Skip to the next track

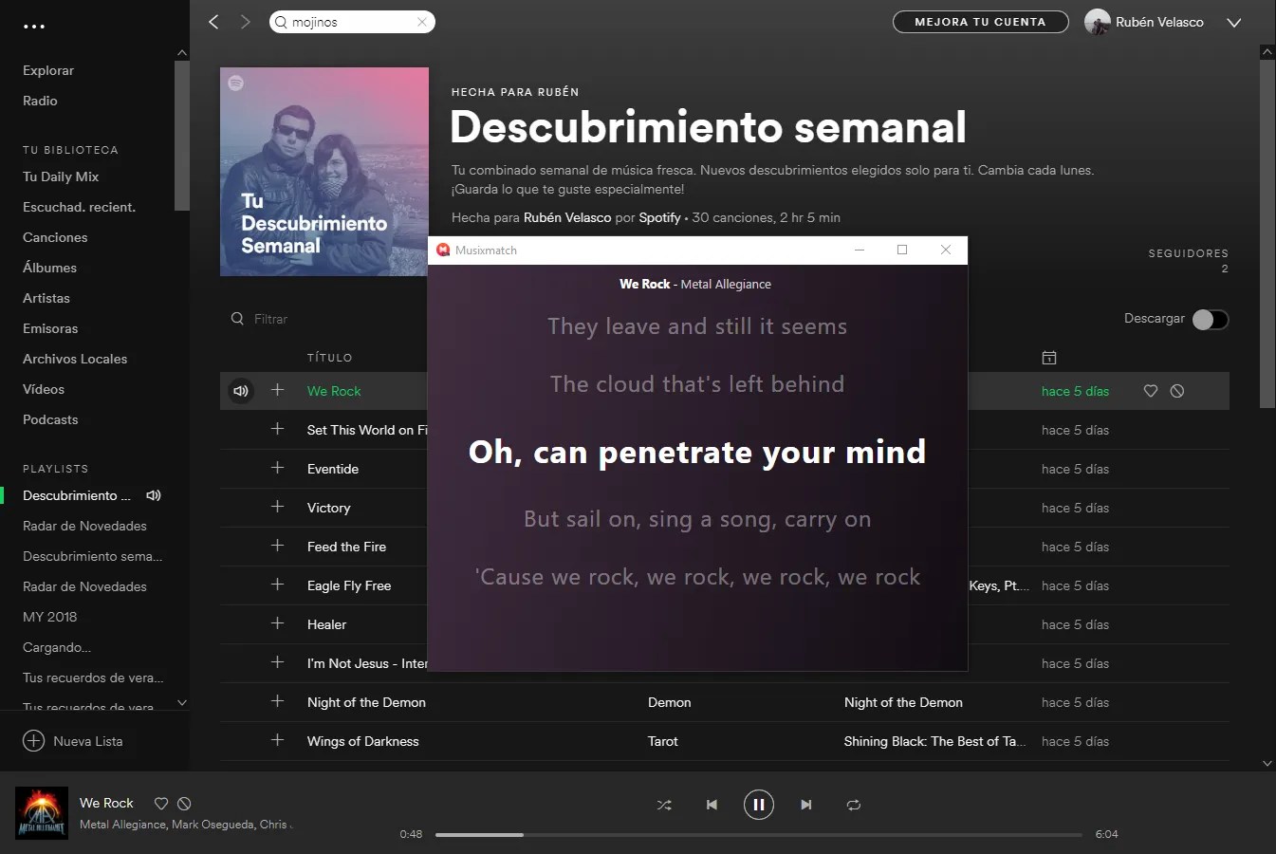point(805,805)
